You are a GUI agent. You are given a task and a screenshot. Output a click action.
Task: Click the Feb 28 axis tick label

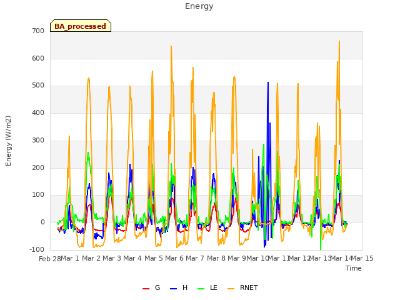point(50,259)
